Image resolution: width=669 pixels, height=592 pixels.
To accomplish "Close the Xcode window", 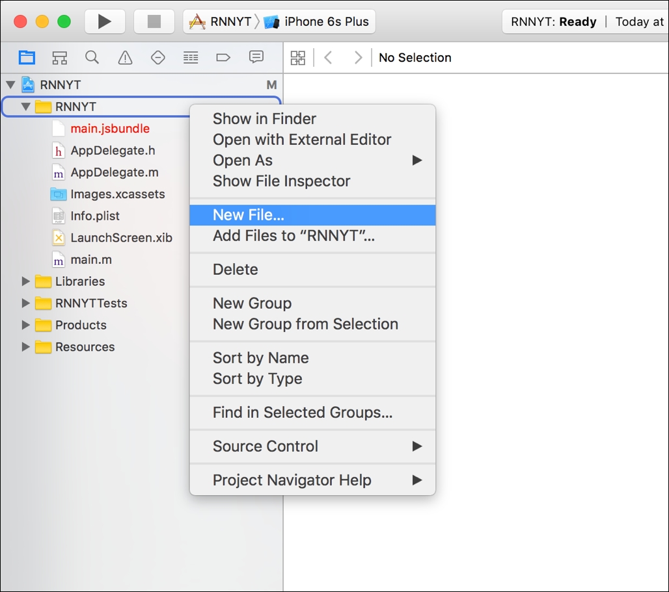I will (20, 21).
